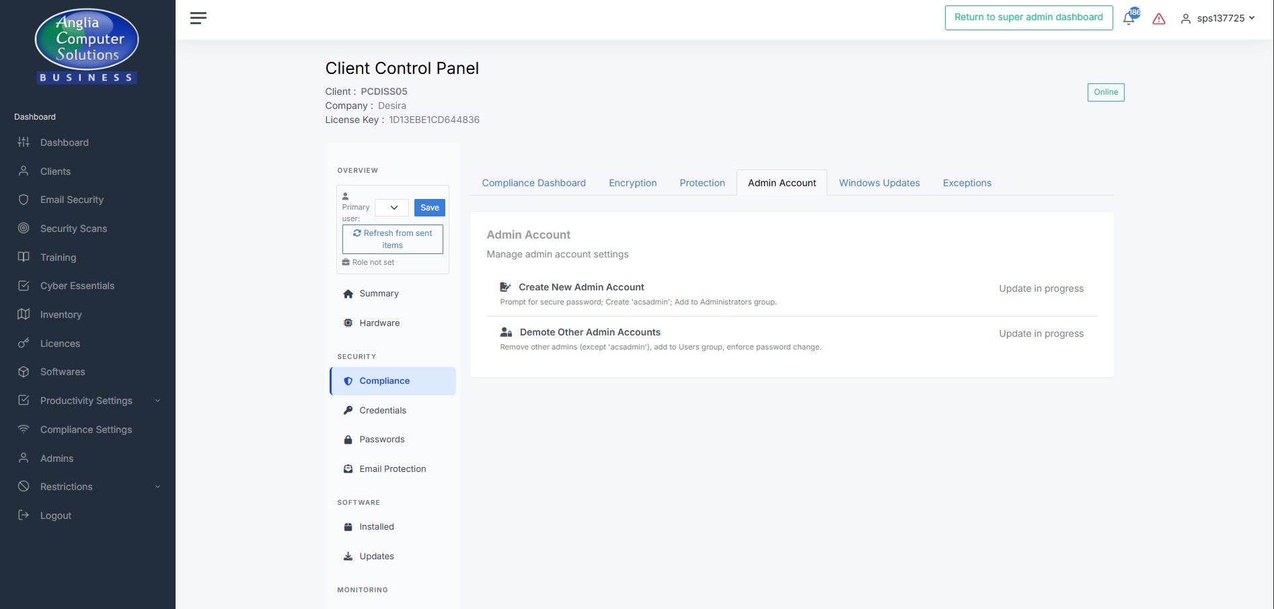
Task: Open the Encryption tab
Action: click(x=632, y=183)
